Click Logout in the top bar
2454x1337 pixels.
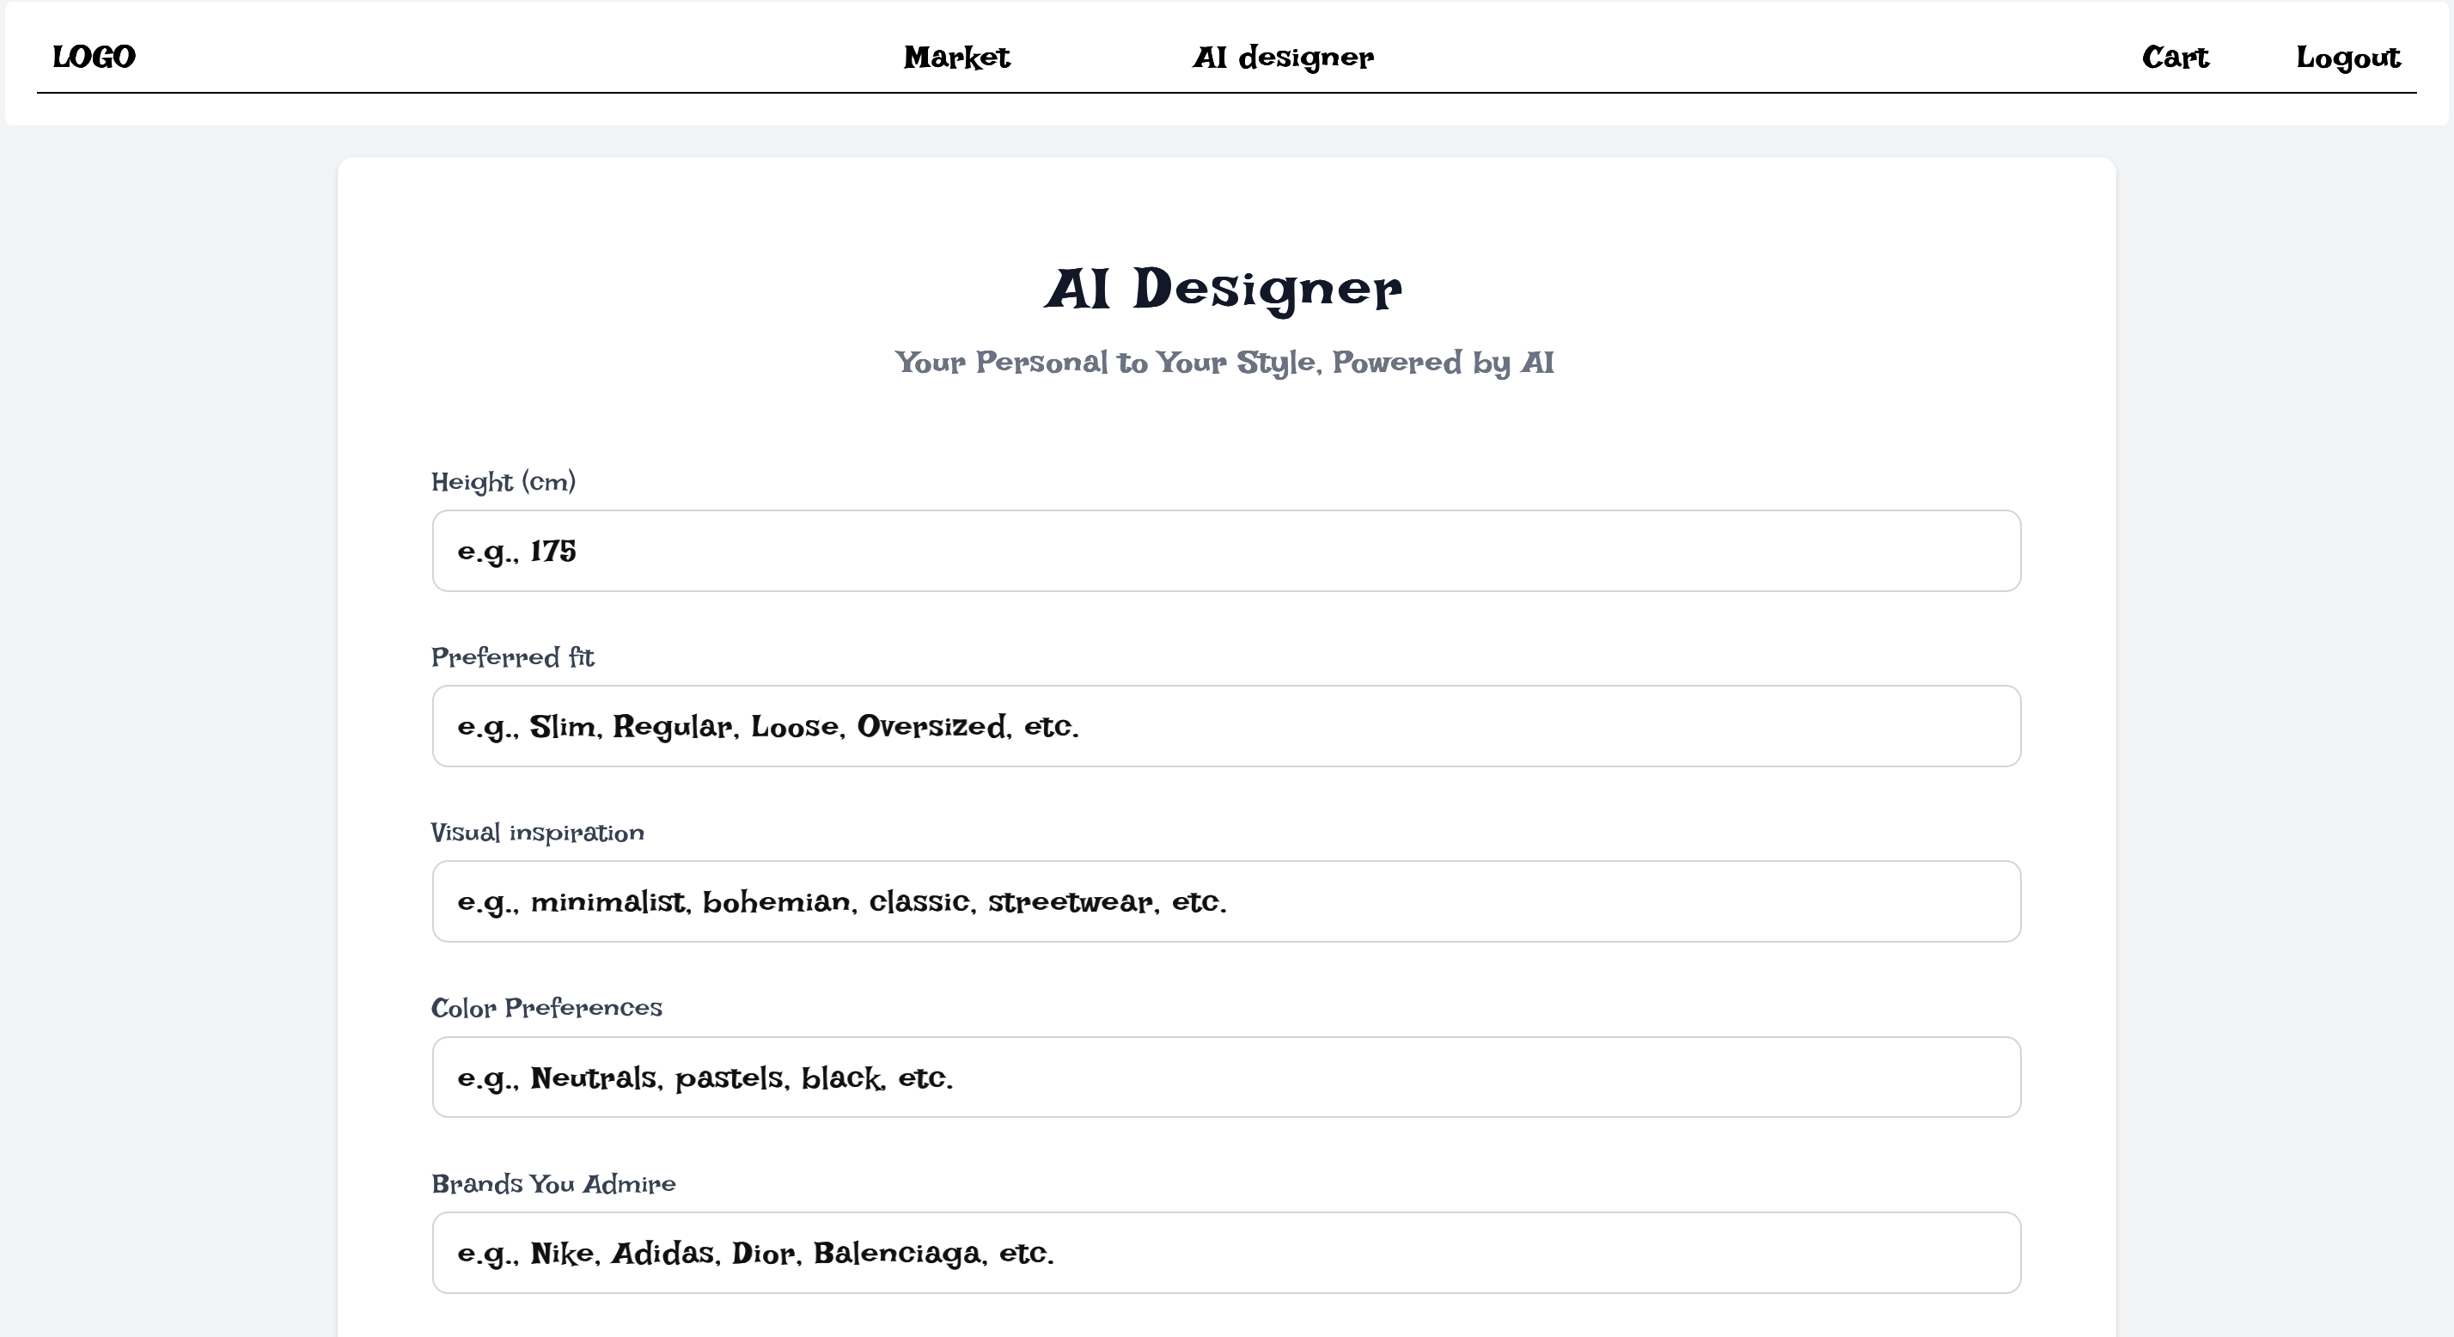pos(2347,58)
